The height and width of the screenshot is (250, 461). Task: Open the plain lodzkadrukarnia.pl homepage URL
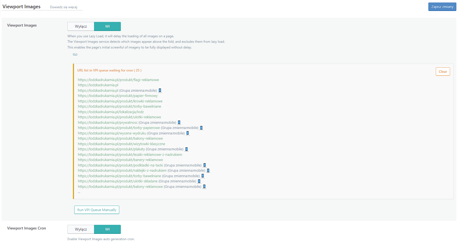click(98, 85)
